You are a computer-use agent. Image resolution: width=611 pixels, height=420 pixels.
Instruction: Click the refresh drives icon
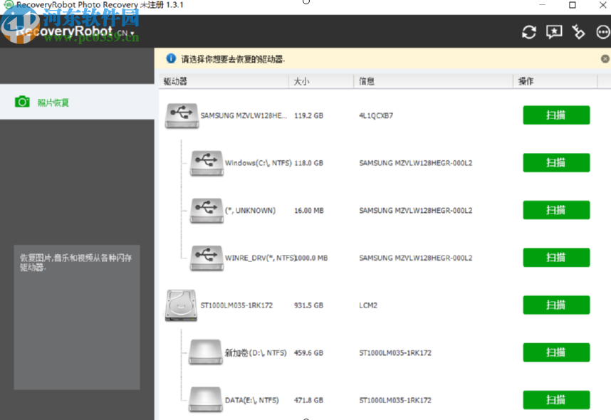(529, 32)
